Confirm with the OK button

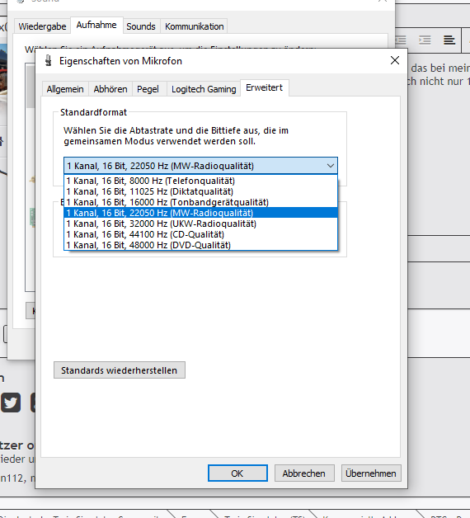[237, 473]
